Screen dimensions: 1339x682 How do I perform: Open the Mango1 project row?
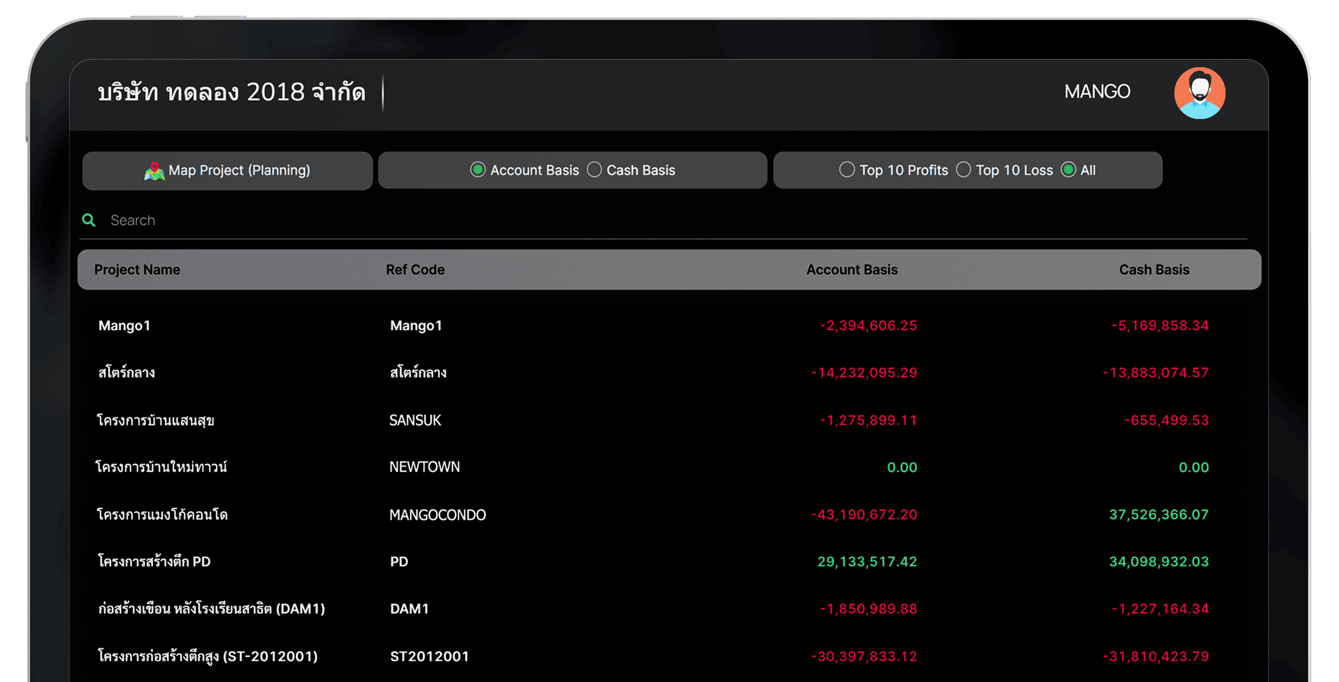[124, 326]
